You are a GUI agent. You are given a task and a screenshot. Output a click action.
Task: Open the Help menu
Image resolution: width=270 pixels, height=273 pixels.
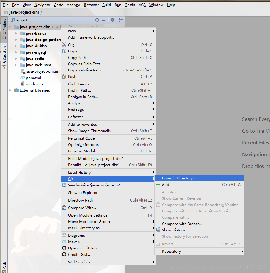(171, 5)
